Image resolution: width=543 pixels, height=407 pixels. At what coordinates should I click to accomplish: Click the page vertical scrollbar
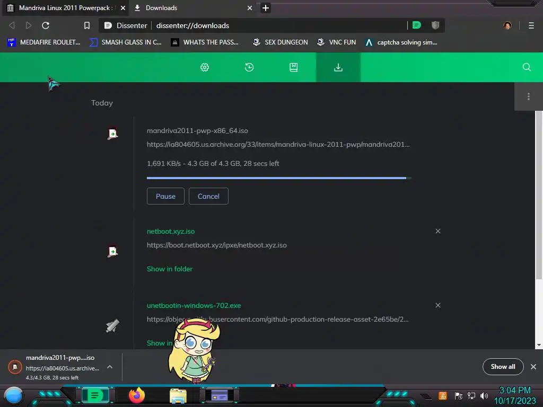(539, 195)
